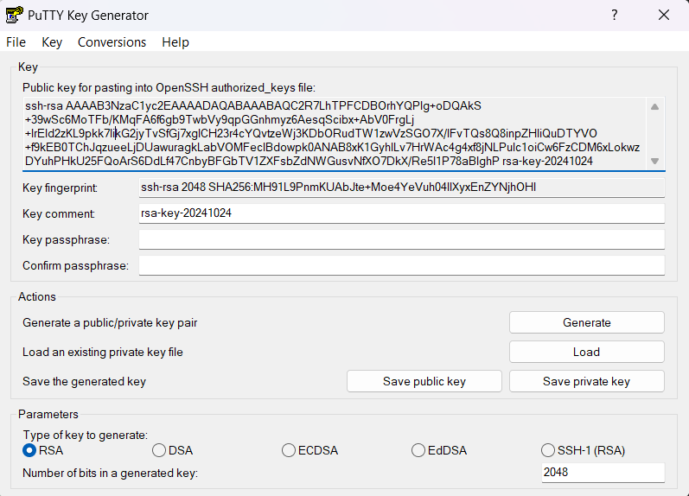Screen dimensions: 689x496
Task: Open the Conversions menu
Action: [x=112, y=42]
